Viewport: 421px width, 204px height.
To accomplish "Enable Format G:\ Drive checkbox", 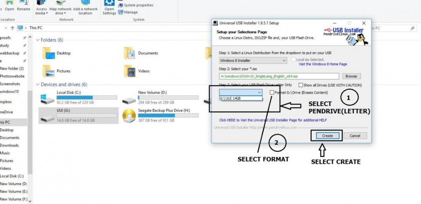I will (x=272, y=93).
